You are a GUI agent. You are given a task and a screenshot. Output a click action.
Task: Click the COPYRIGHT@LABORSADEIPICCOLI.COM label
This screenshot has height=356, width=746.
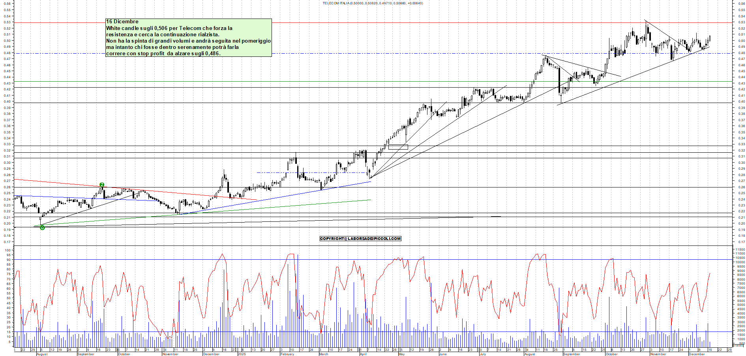(360, 238)
